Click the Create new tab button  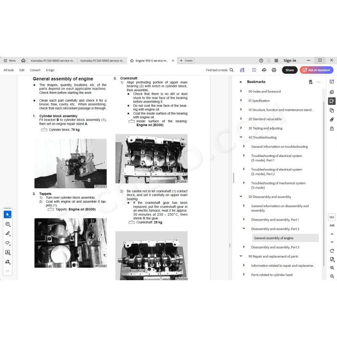[186, 61]
